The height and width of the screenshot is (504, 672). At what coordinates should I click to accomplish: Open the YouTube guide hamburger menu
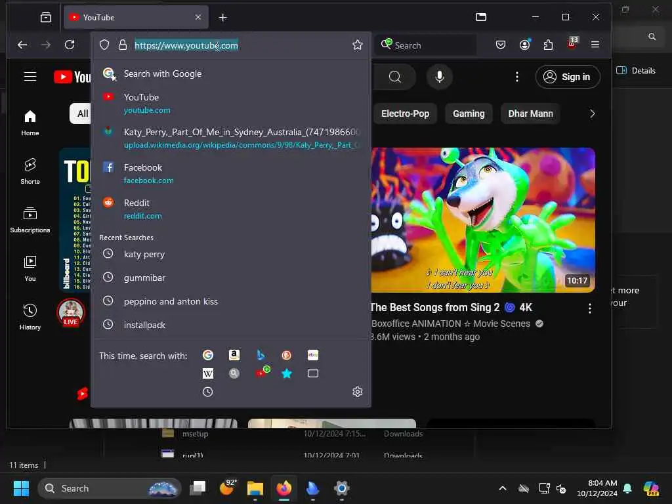[30, 77]
